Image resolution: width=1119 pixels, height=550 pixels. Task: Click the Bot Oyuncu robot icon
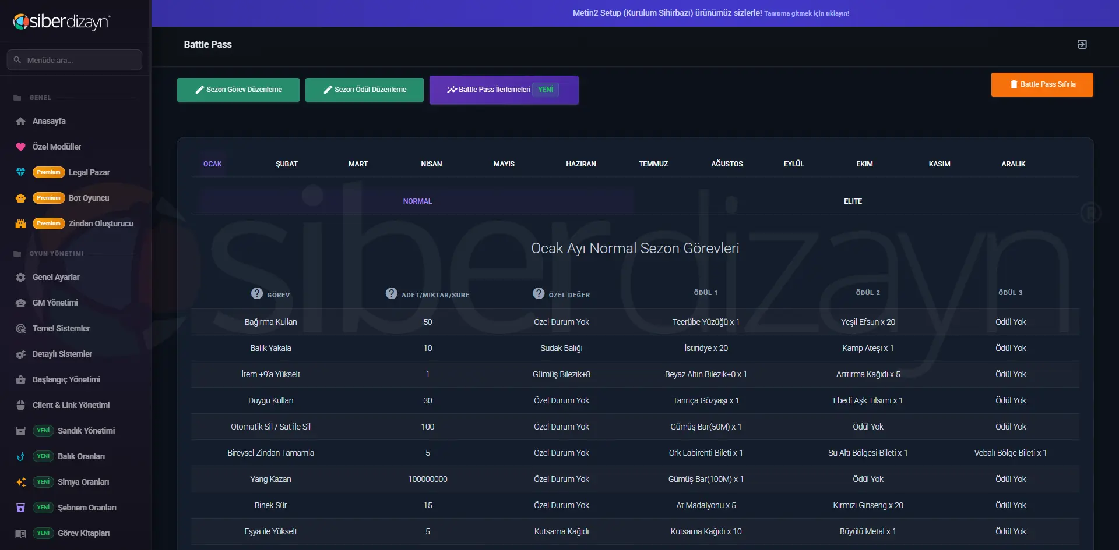20,198
